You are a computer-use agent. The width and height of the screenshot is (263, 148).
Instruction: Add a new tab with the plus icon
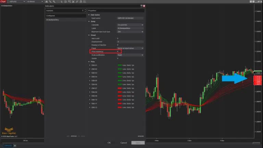click(x=15, y=146)
